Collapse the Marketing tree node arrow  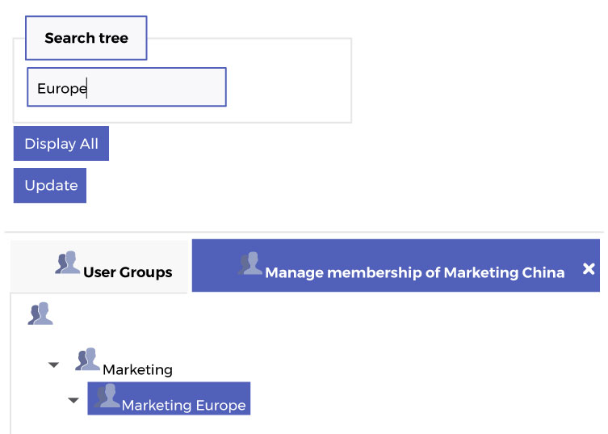(x=53, y=365)
